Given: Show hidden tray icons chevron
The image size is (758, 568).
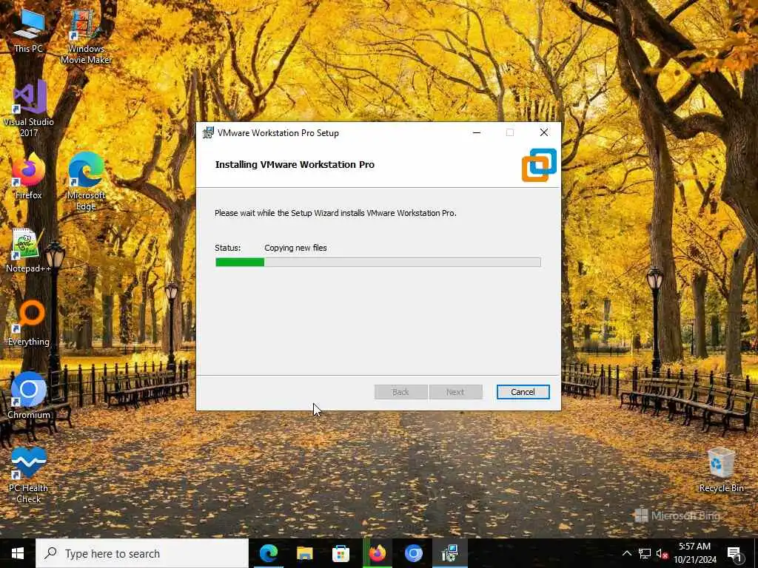Looking at the screenshot, I should coord(626,553).
